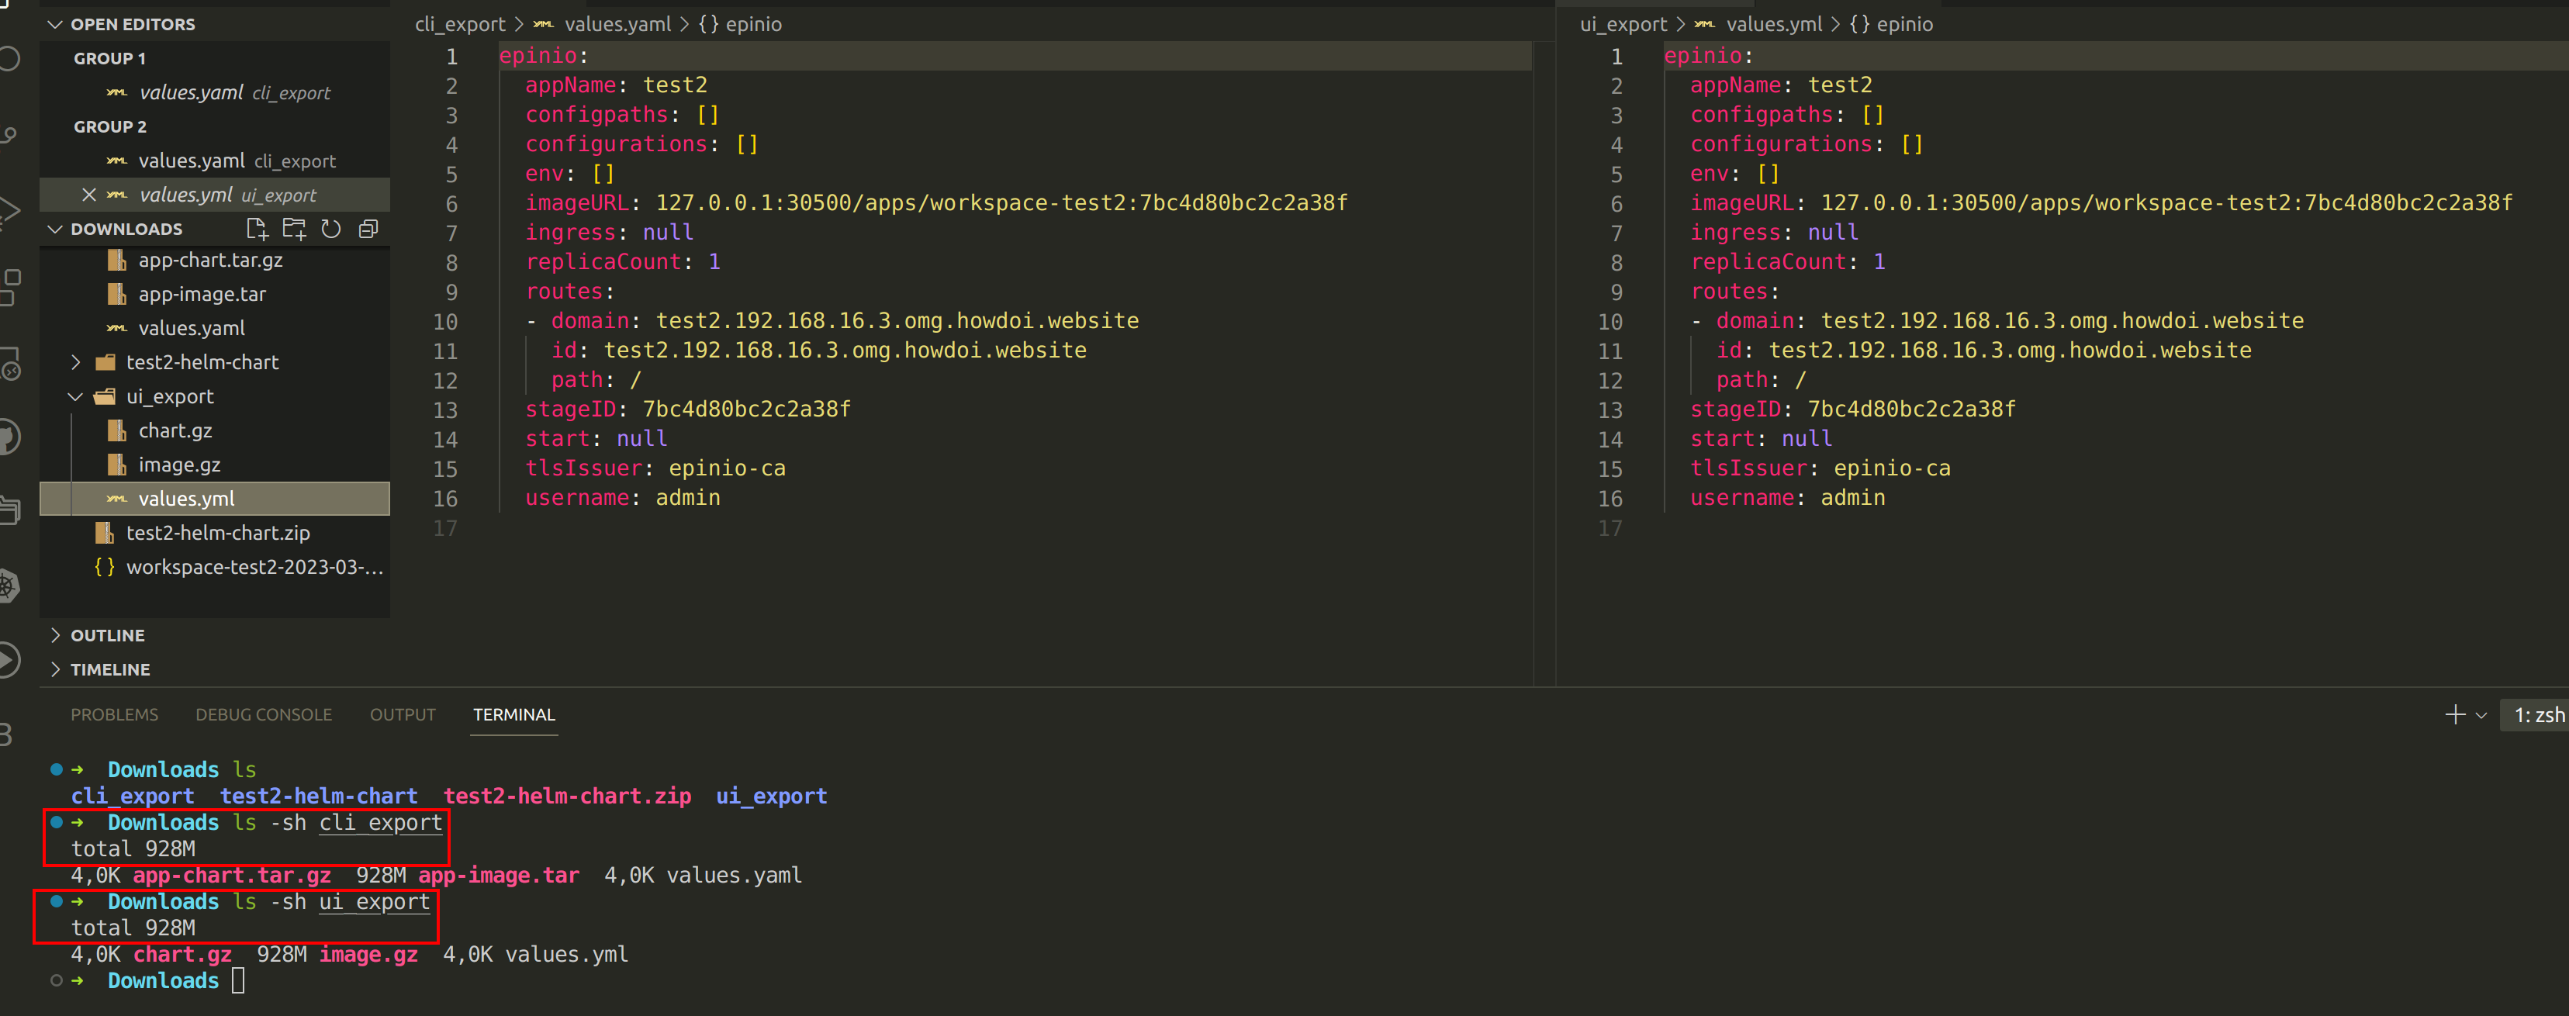Screen dimensions: 2569x1016
Task: Select values.yml ui_export in open editors
Action: click(214, 195)
